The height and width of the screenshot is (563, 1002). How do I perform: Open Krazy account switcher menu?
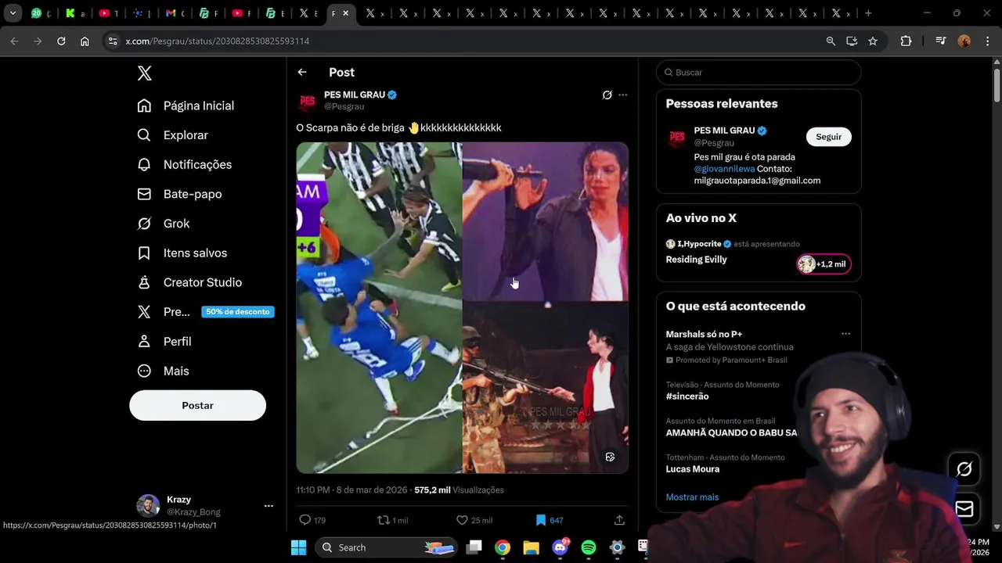[x=205, y=505]
